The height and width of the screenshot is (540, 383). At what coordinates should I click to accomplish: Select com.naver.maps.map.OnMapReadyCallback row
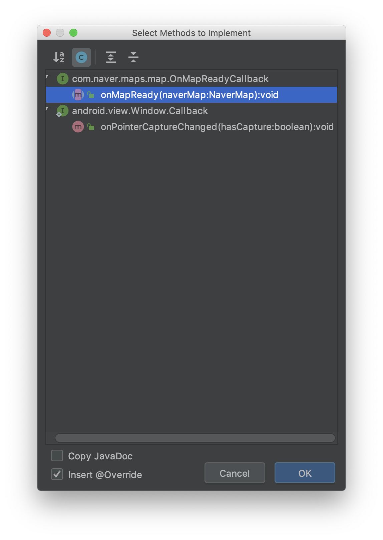coord(191,79)
